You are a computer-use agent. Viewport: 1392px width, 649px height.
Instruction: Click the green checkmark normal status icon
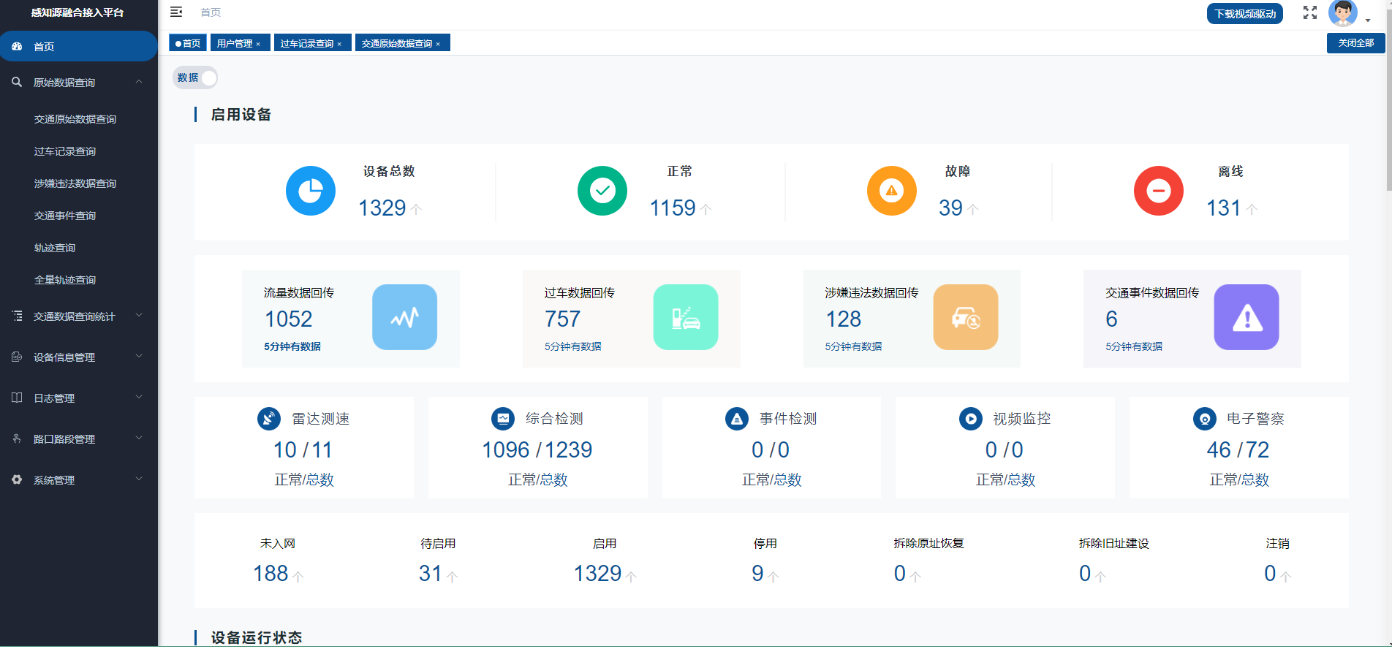pyautogui.click(x=602, y=191)
